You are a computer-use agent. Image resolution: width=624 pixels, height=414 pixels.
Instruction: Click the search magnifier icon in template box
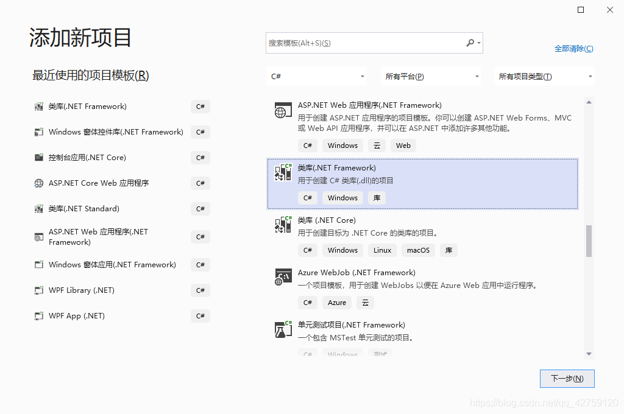[470, 43]
